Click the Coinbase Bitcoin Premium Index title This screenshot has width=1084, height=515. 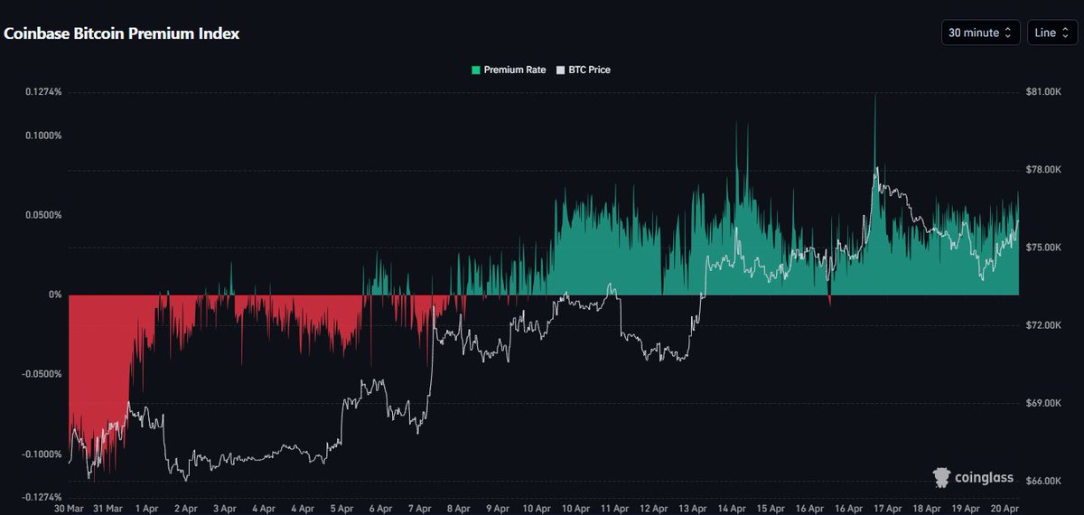pyautogui.click(x=122, y=33)
